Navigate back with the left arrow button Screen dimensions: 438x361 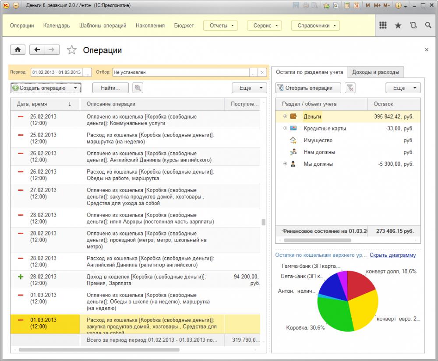pos(37,49)
